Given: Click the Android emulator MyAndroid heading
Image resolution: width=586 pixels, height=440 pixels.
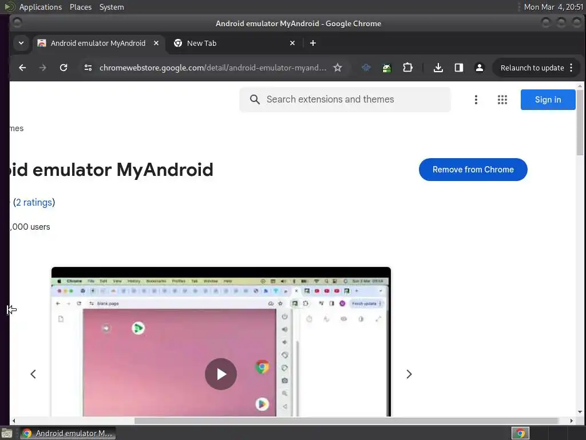Looking at the screenshot, I should 112,170.
